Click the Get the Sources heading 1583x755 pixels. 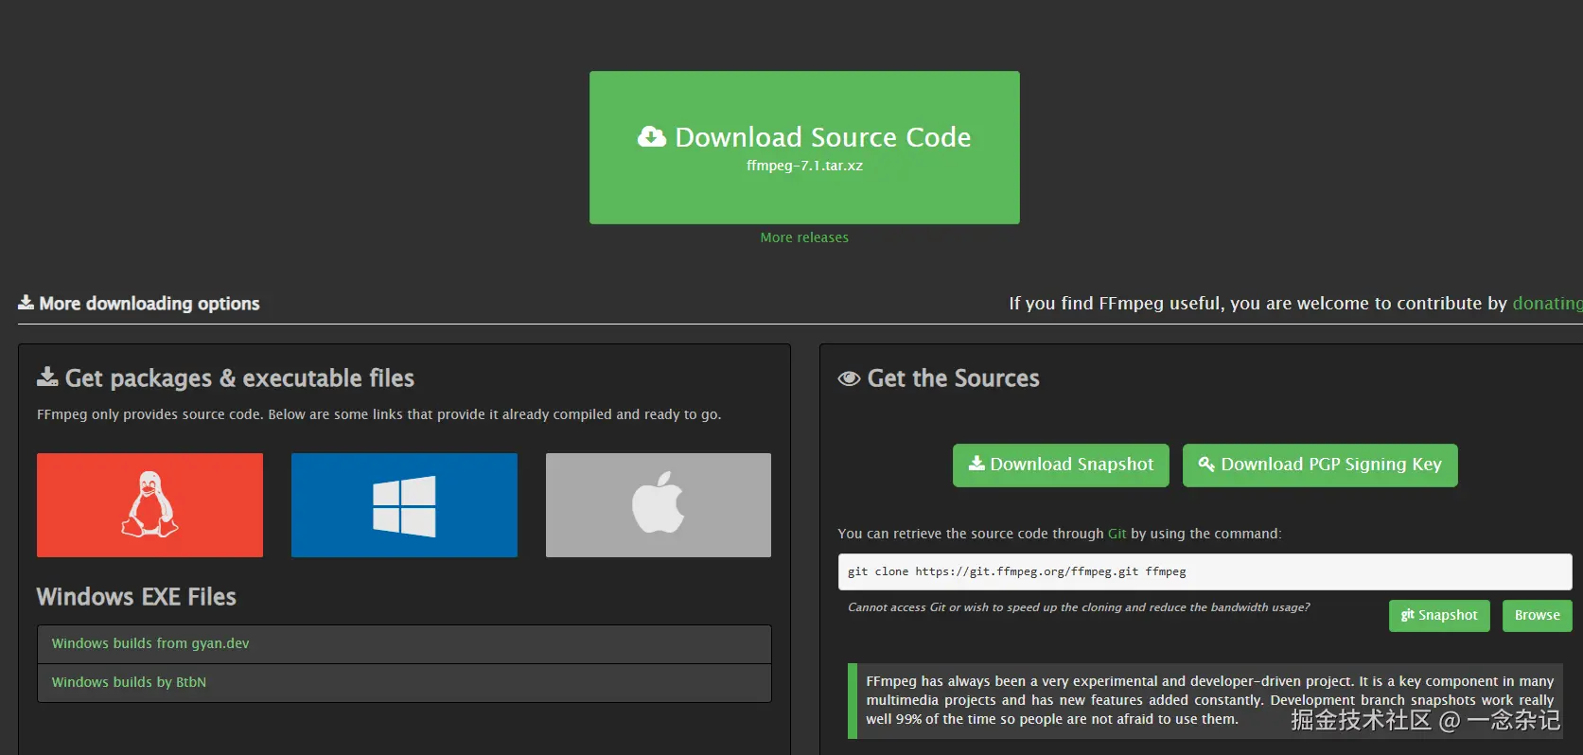tap(953, 378)
